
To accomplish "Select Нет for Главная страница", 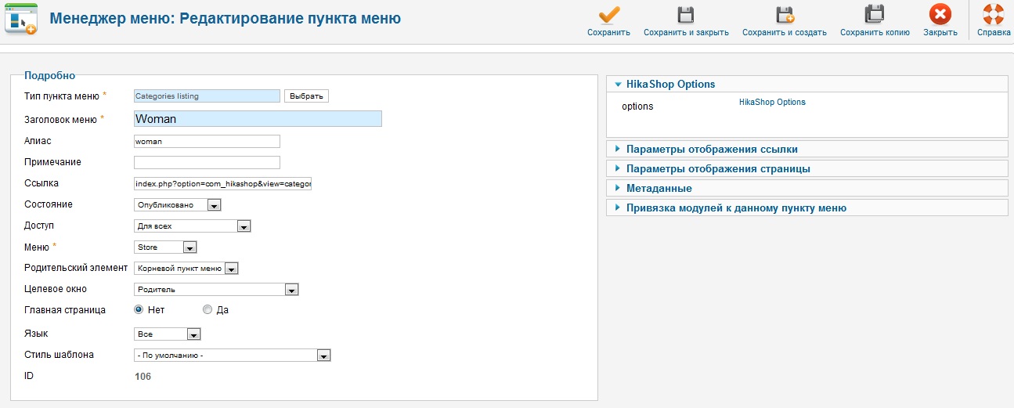I will click(x=139, y=309).
